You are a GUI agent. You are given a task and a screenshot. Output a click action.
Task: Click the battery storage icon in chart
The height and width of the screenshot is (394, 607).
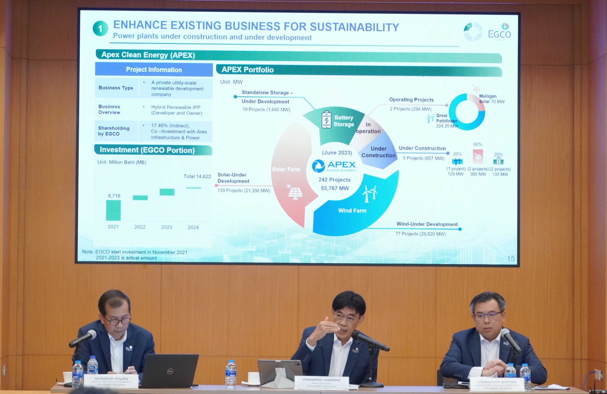pos(326,120)
